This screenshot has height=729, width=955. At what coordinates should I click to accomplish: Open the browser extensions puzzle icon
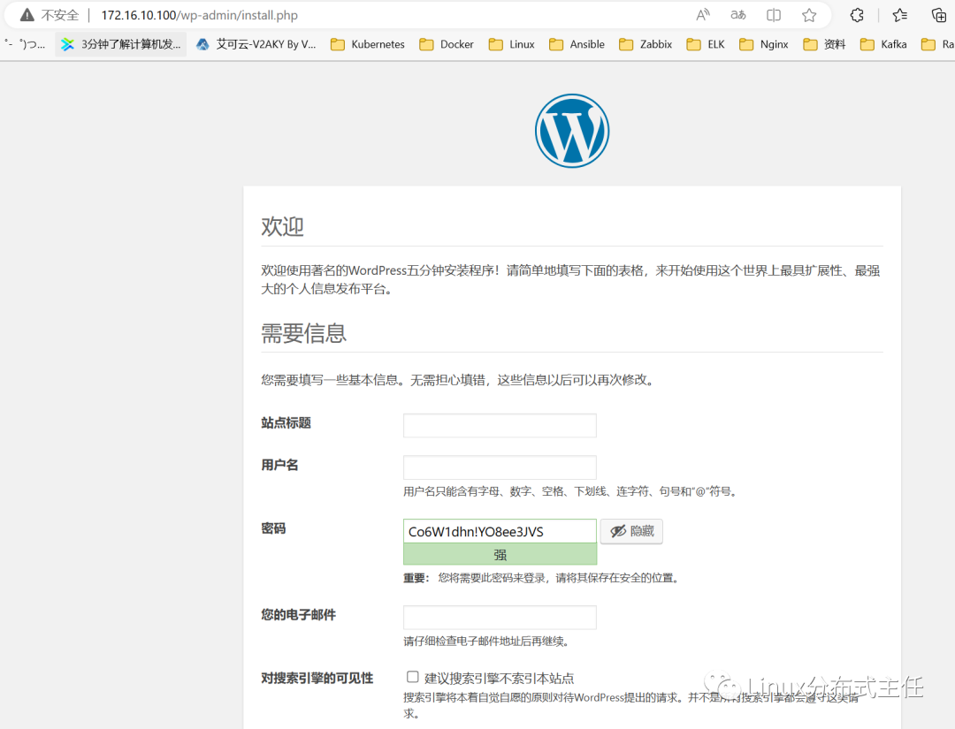857,15
